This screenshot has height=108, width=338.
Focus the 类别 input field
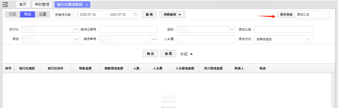pyautogui.click(x=202, y=29)
